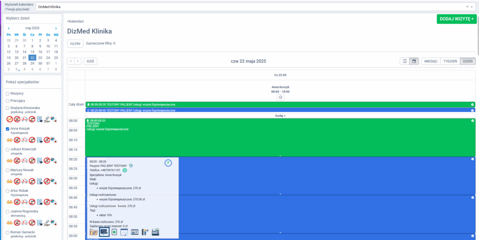The width and height of the screenshot is (479, 240).
Task: Select May 23 in the mini calendar
Action: (x=40, y=58)
